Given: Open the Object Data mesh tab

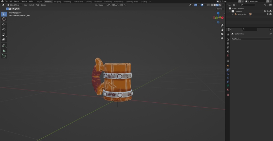Looking at the screenshot, I should click(228, 86).
